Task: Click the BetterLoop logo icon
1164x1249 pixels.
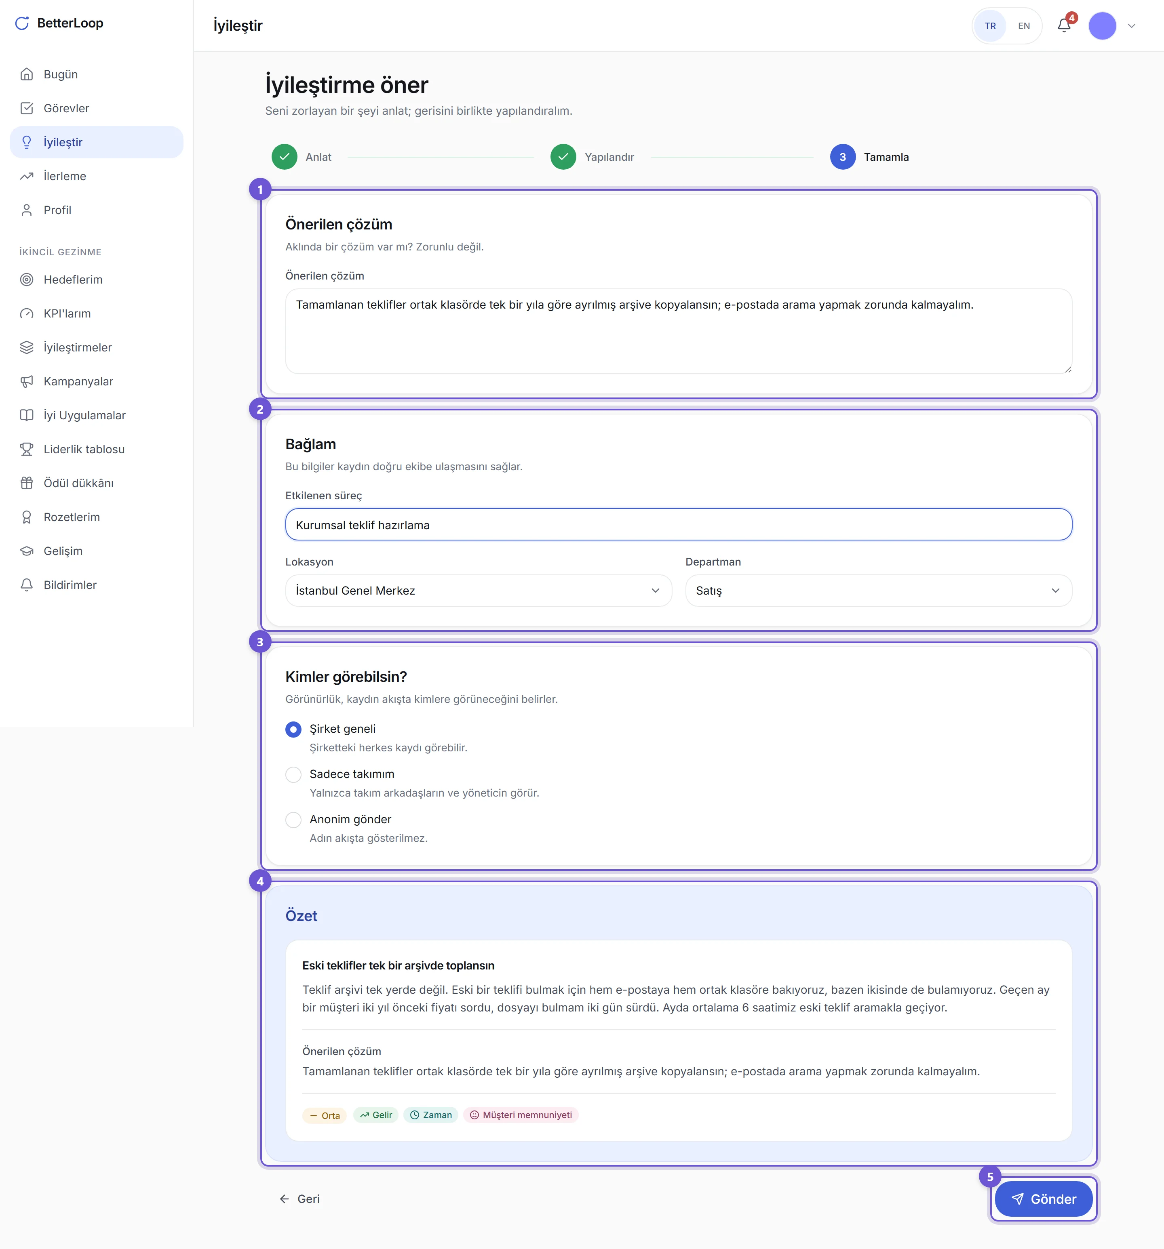Action: 22,23
